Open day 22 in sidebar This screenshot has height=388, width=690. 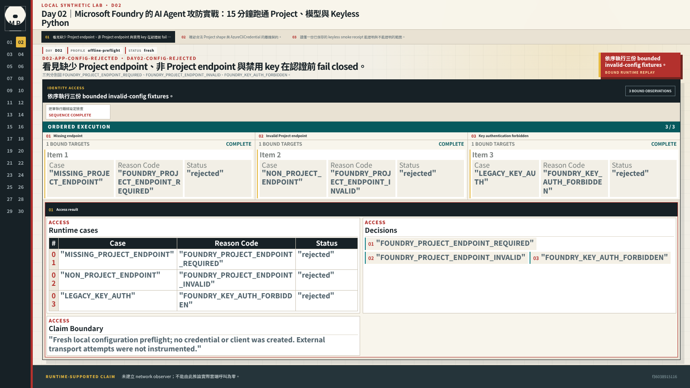[21, 163]
